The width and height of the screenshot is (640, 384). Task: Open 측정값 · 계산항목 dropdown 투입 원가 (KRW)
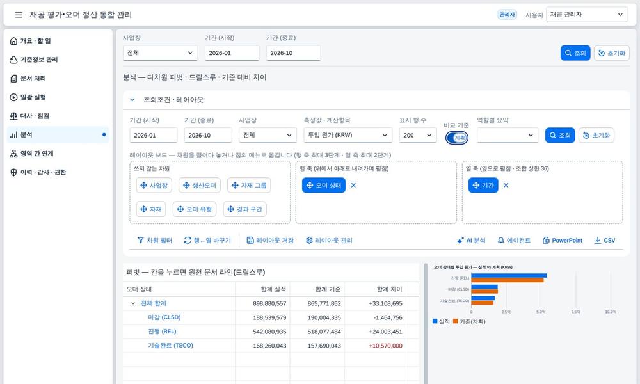348,136
